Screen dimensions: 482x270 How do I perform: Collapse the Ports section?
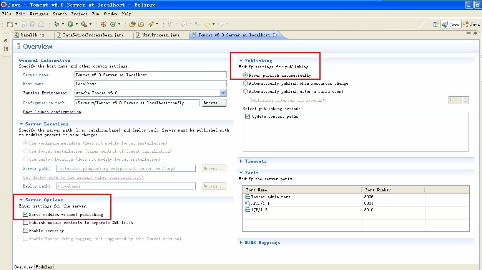(241, 173)
